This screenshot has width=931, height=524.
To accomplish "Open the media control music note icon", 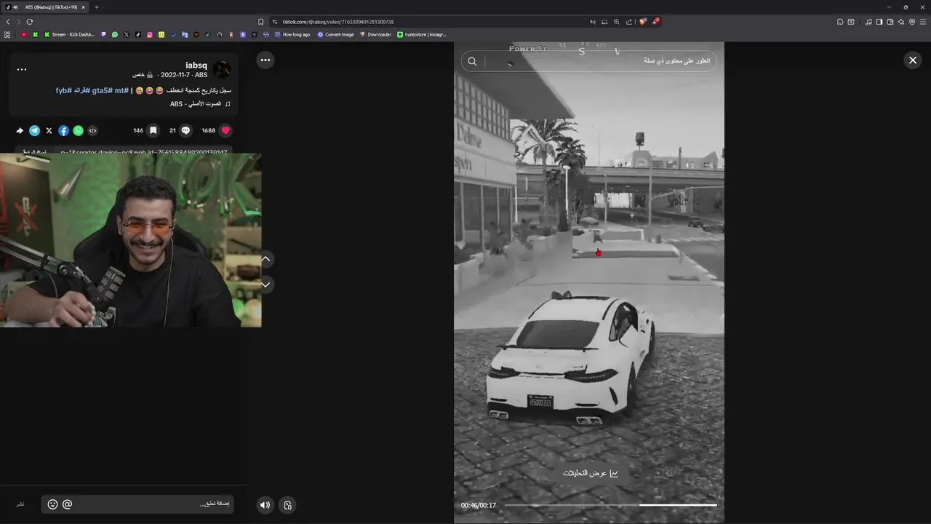I will click(x=868, y=22).
